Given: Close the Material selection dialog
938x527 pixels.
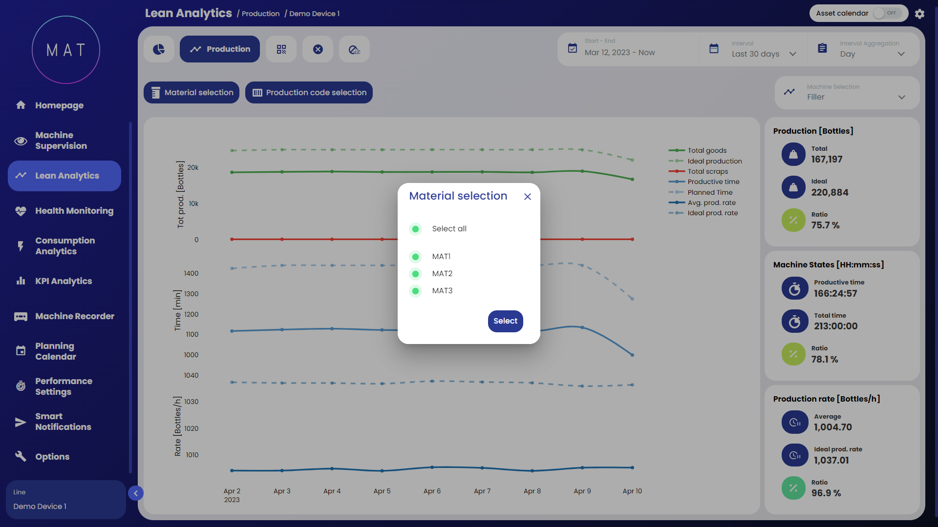Looking at the screenshot, I should (x=527, y=197).
